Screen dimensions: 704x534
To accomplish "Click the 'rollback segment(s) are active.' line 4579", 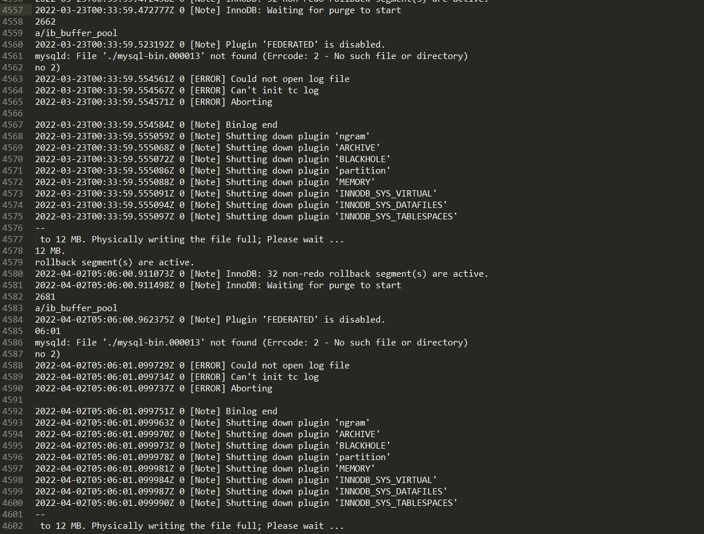I will tap(115, 262).
